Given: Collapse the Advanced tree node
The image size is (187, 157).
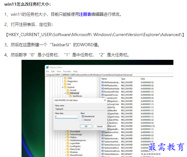Looking at the screenshot, I should pyautogui.click(x=65, y=93).
